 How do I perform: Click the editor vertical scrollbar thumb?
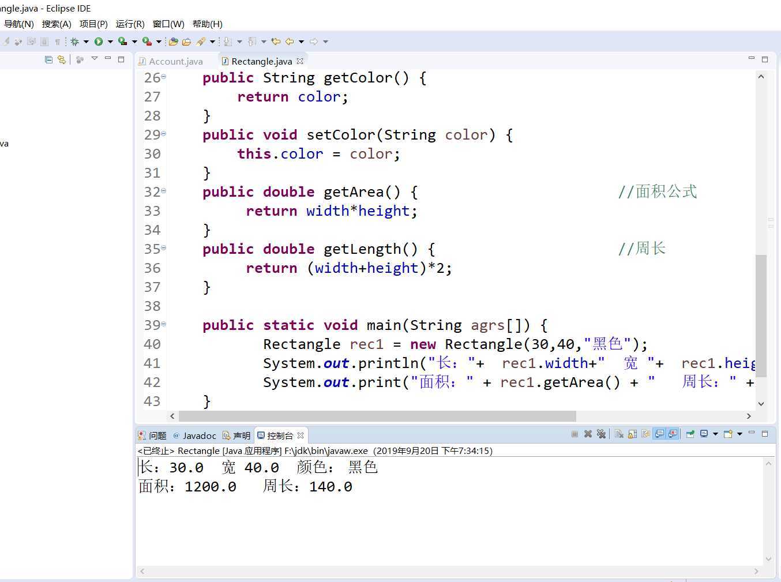point(761,316)
